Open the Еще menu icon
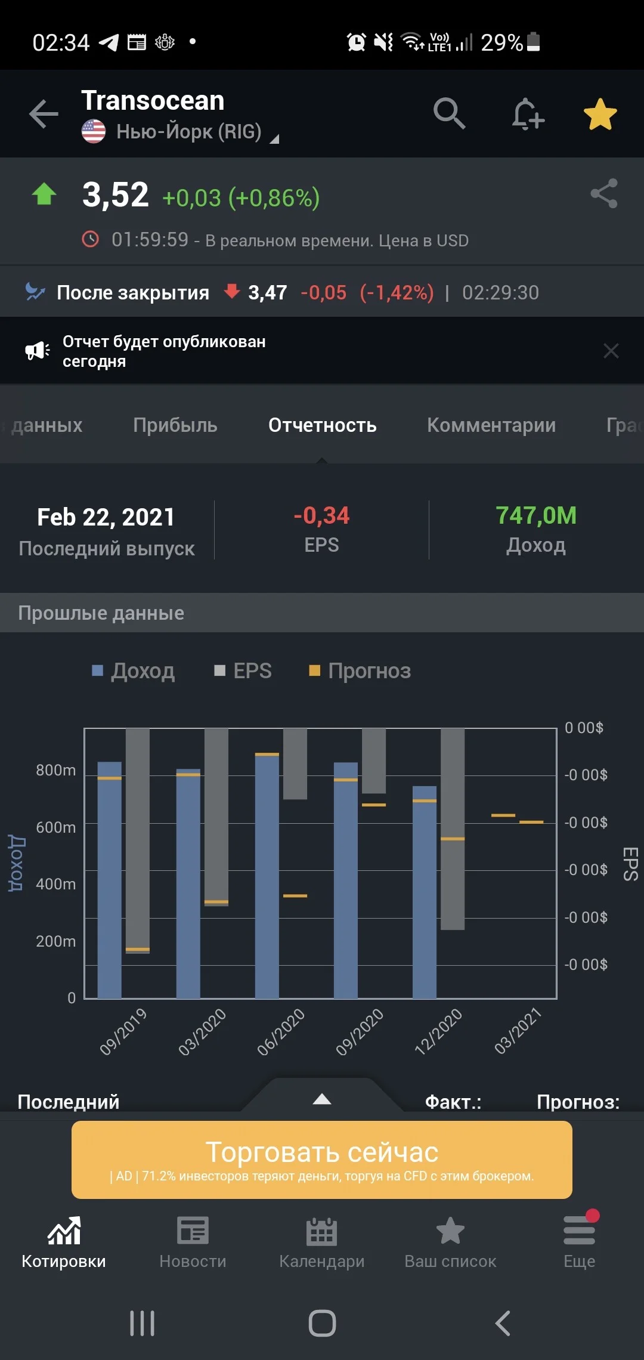This screenshot has width=644, height=1360. 579,1230
